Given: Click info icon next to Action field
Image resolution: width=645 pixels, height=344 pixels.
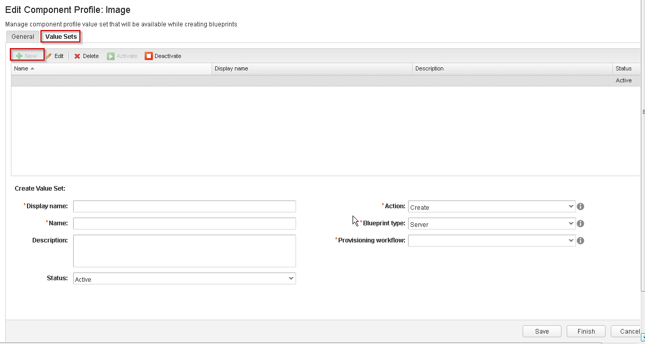Looking at the screenshot, I should 581,207.
